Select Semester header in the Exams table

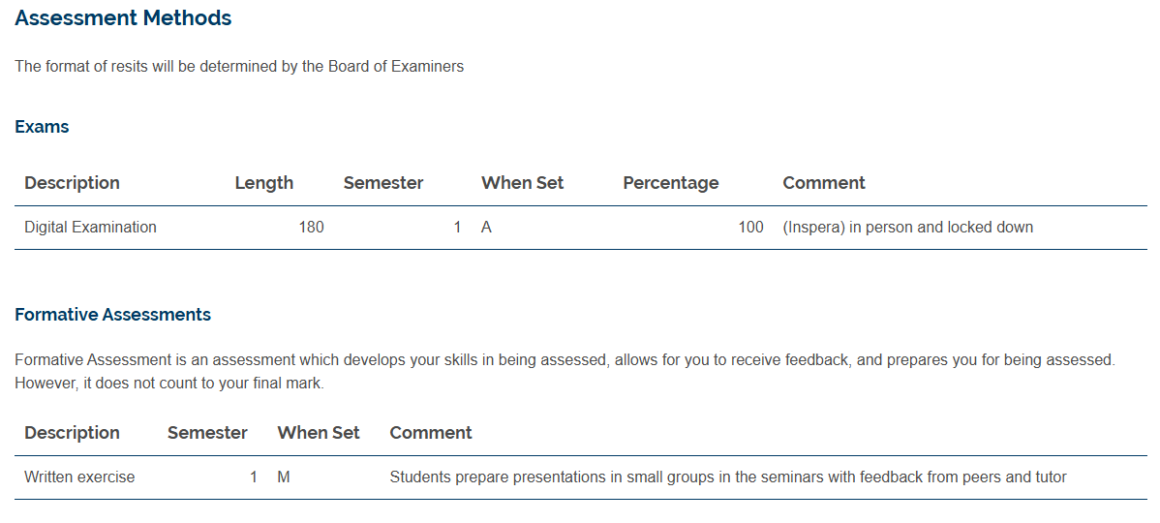(x=382, y=183)
